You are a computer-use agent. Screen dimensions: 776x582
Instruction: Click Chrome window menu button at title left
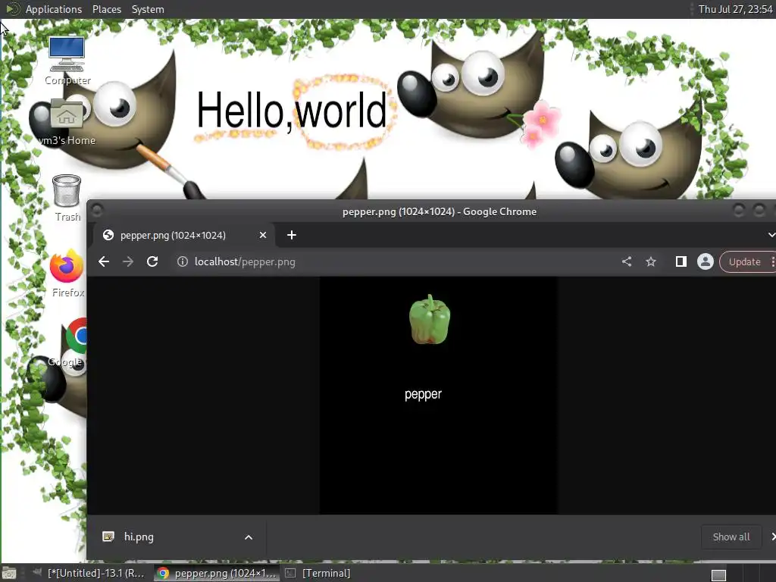click(97, 211)
